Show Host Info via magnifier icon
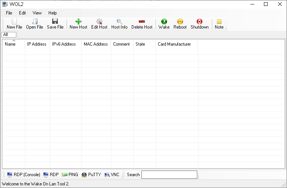The height and width of the screenshot is (188, 287). point(119,22)
